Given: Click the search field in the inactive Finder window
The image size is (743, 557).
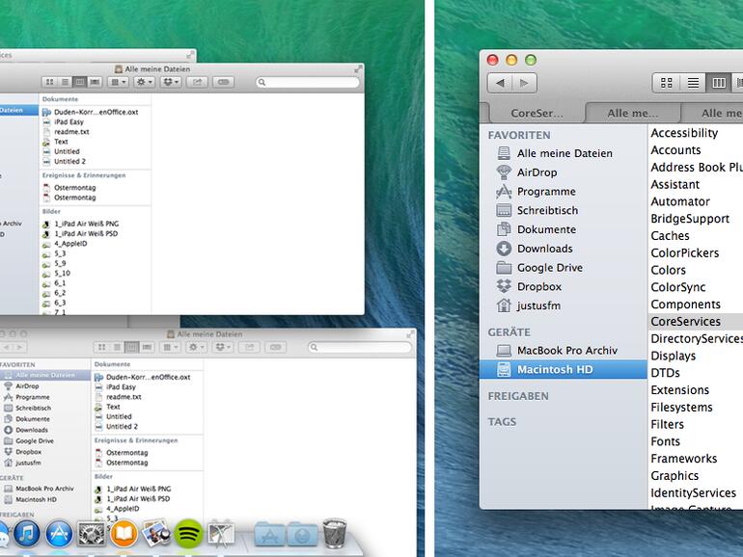Looking at the screenshot, I should tap(359, 347).
